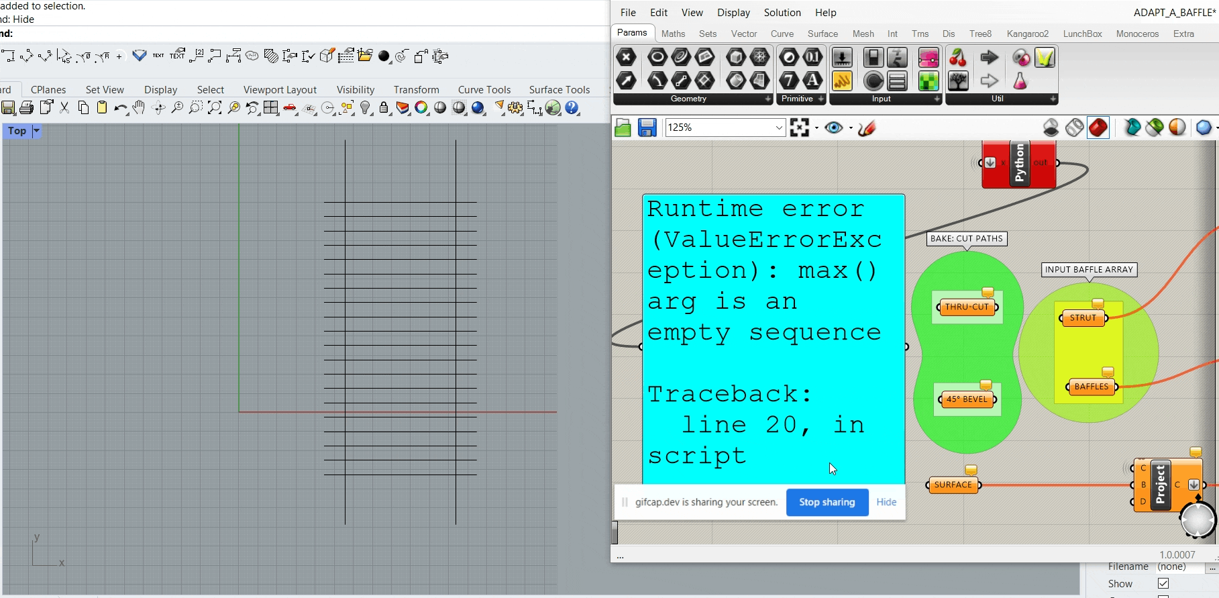
Task: Expand the Util panel plus
Action: [1053, 99]
